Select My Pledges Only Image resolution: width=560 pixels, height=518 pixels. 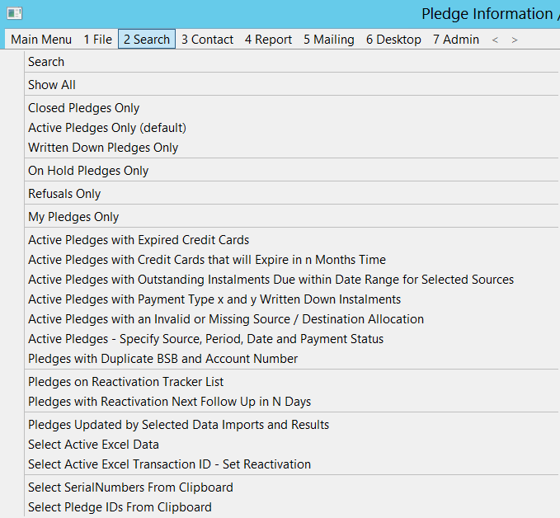tap(73, 217)
